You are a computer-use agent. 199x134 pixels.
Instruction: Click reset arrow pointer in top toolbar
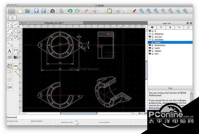[x=11, y=11]
